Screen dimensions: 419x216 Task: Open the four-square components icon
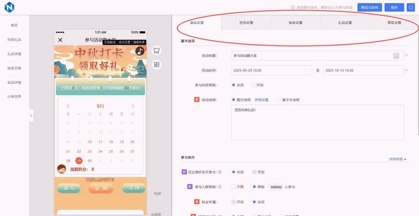point(157,65)
